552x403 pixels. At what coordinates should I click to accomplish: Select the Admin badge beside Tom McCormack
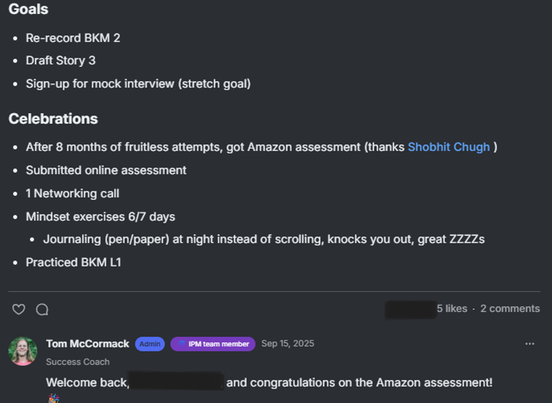click(x=150, y=344)
